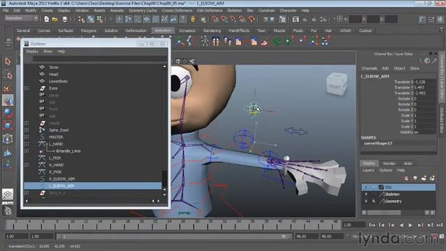
Task: Select R_ELBOW_AIM in the Outliner
Action: [62, 179]
